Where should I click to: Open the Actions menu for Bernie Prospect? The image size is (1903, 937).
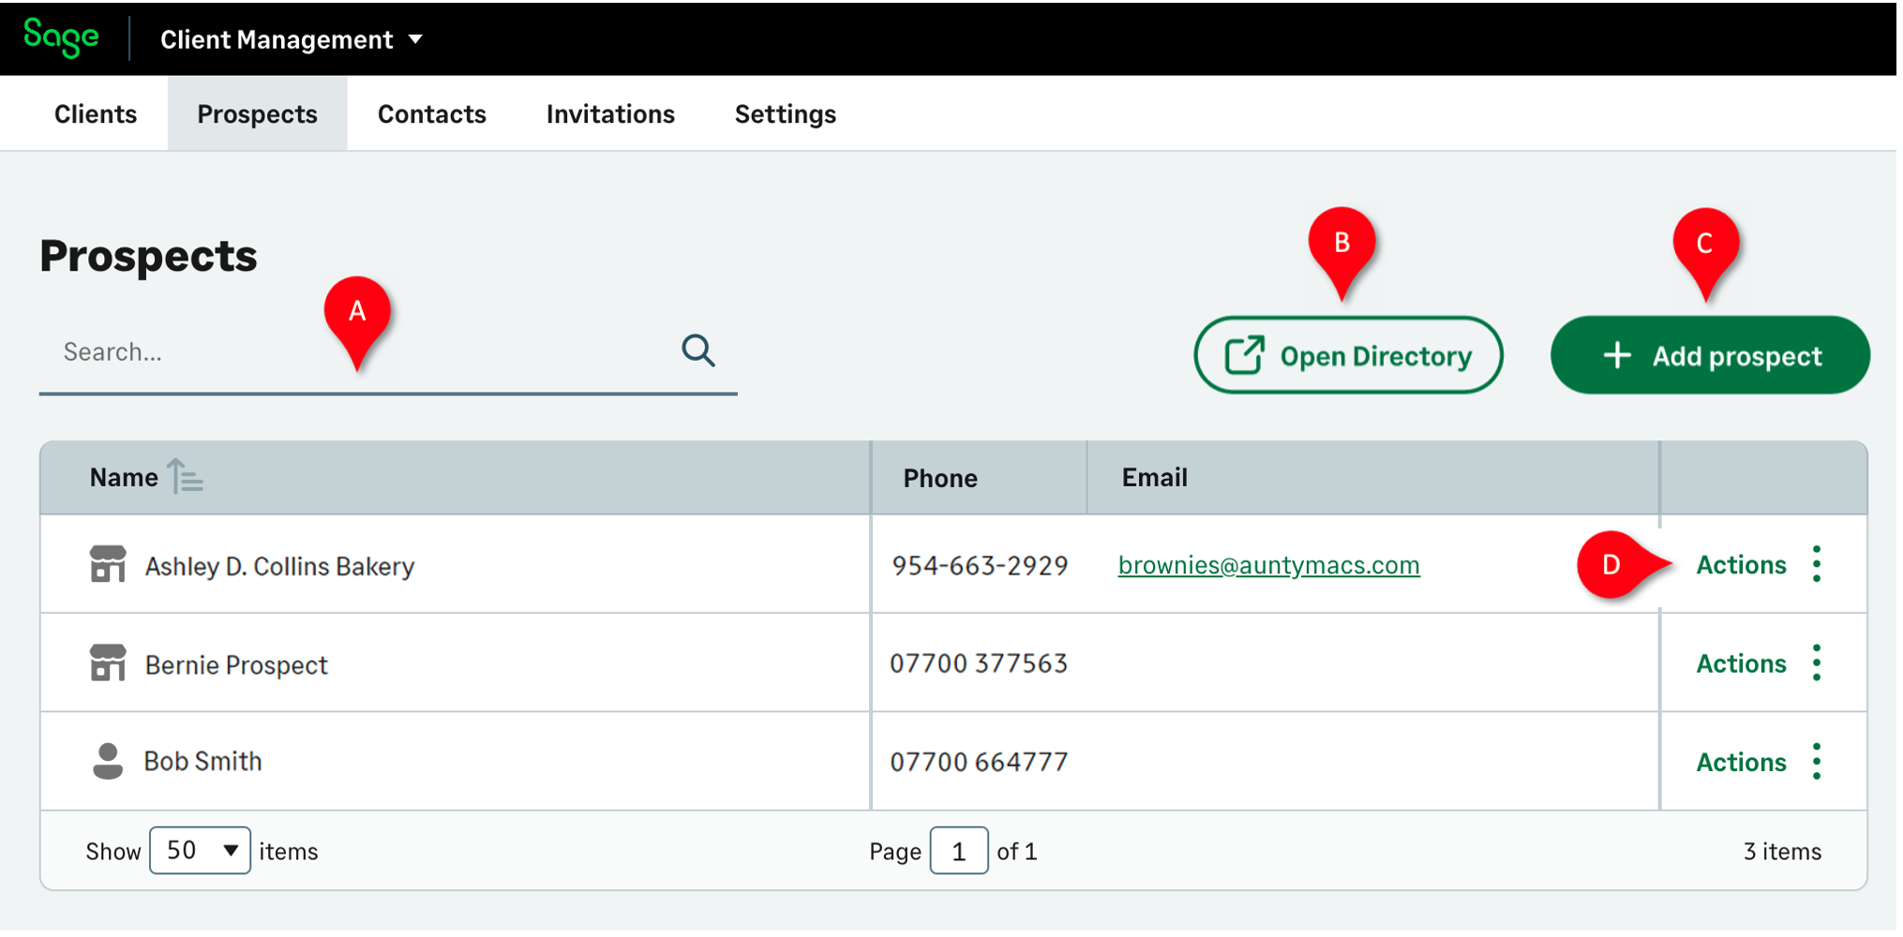1741,663
